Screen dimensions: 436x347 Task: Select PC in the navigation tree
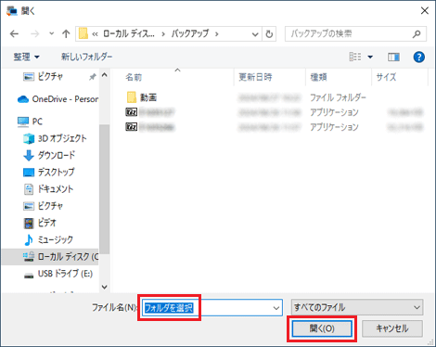coord(30,122)
